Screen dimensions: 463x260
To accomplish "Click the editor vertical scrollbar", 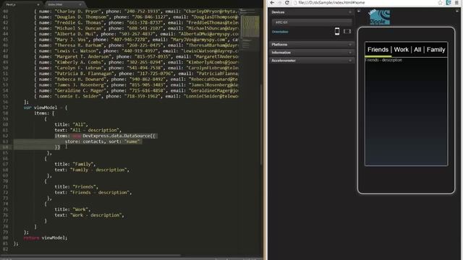I will pyautogui.click(x=261, y=123).
